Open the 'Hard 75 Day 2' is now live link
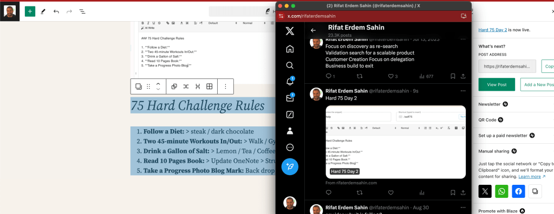 pos(493,30)
